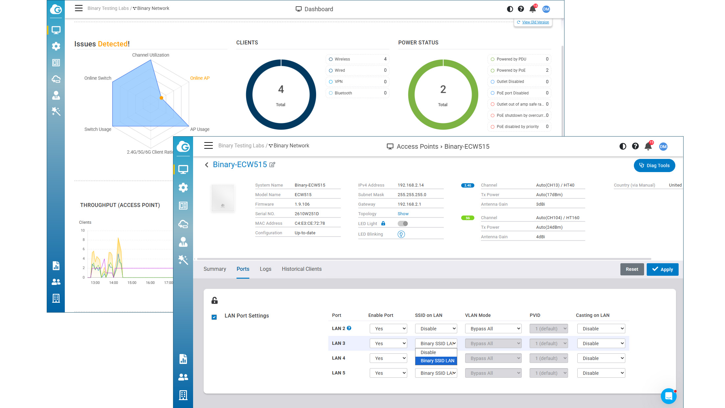Click LAN 2 help question mark
Image resolution: width=725 pixels, height=408 pixels.
pyautogui.click(x=349, y=328)
